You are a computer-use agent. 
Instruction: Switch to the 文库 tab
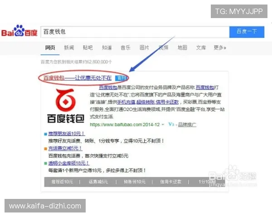(201, 47)
